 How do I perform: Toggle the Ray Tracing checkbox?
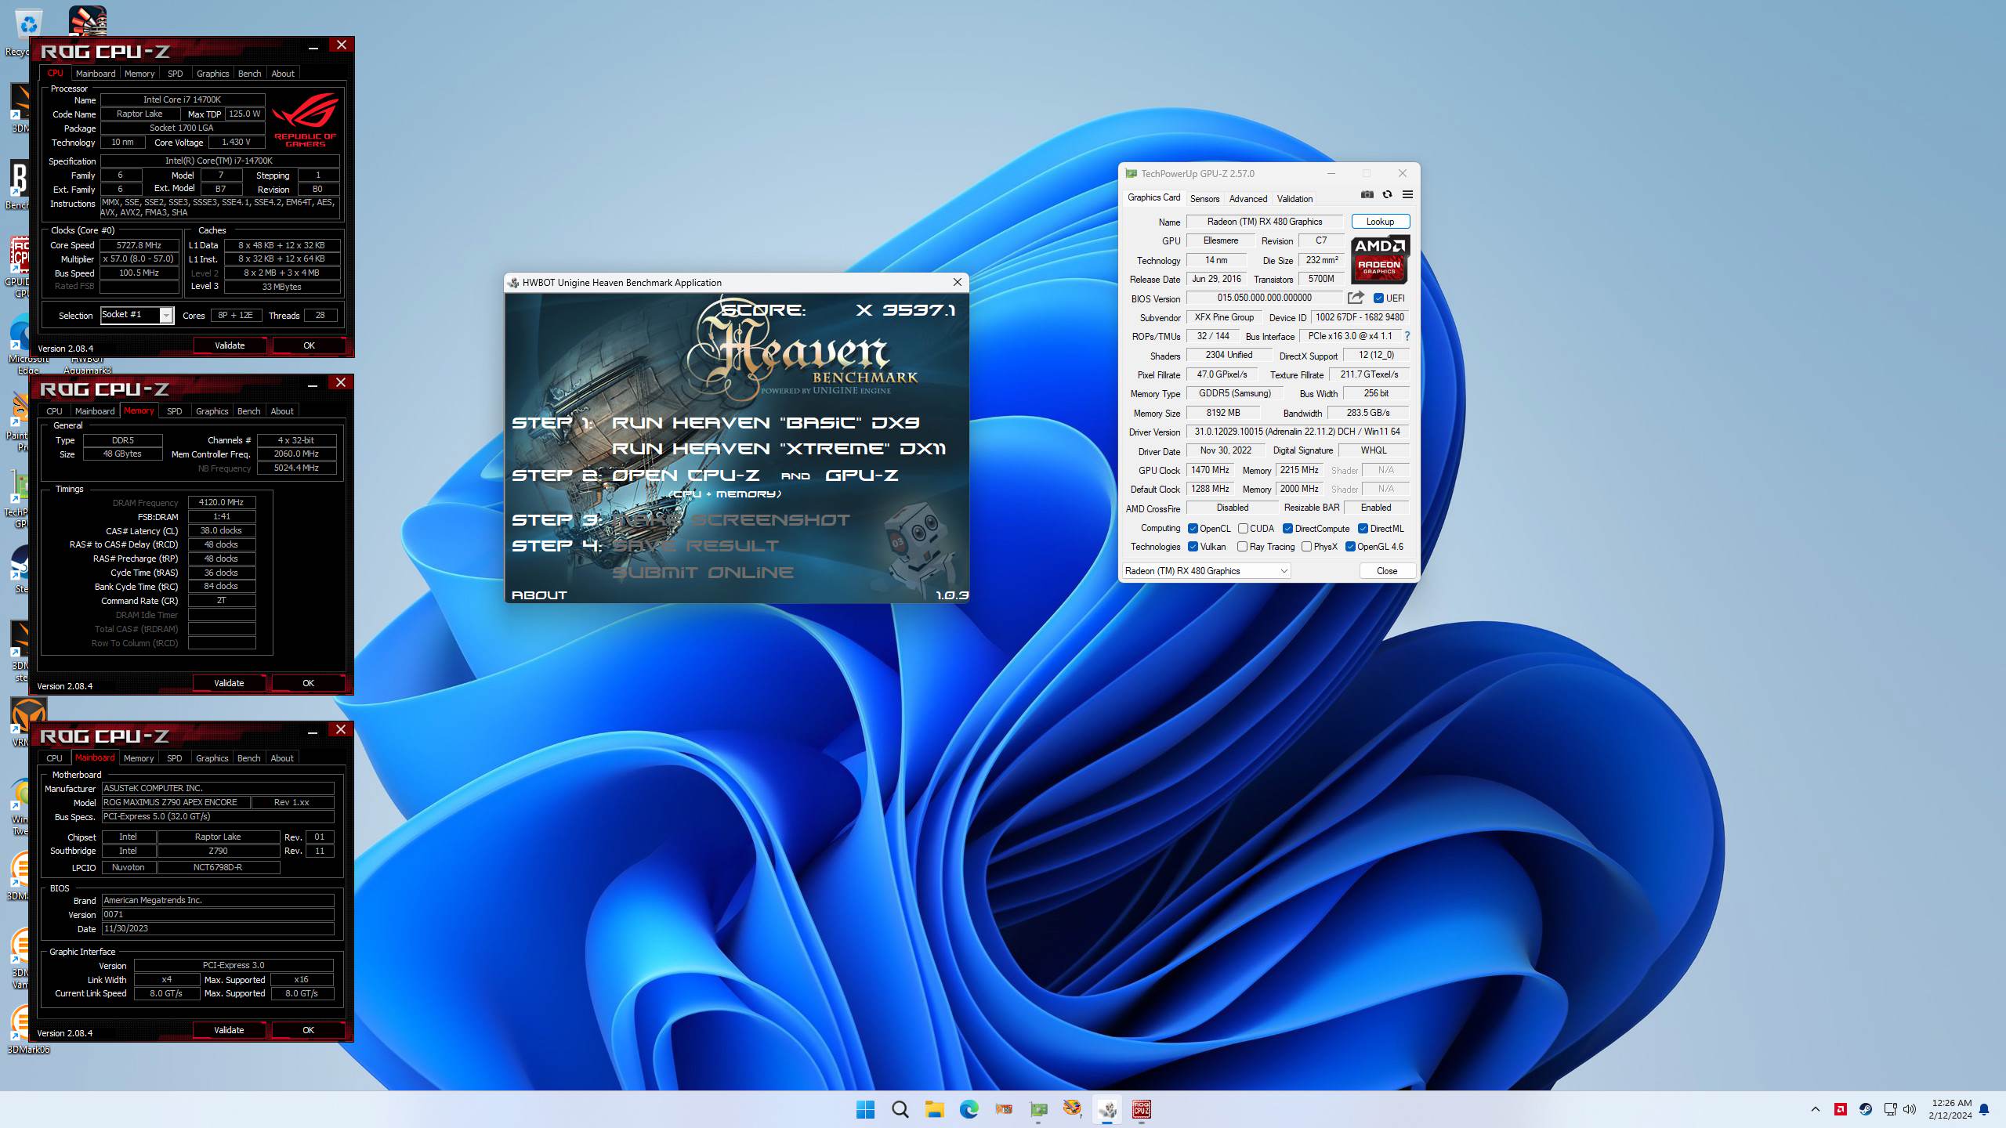pyautogui.click(x=1242, y=547)
